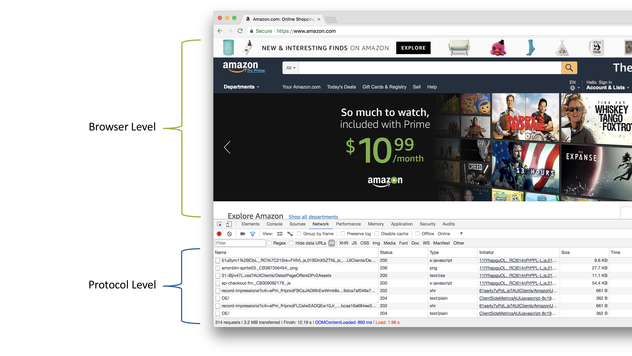Click the Amazon logo
Viewport: 632px width, 356px height.
tap(240, 66)
